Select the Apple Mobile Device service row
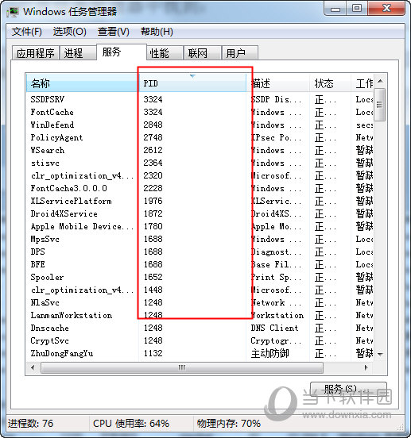The image size is (411, 438). tap(200, 227)
